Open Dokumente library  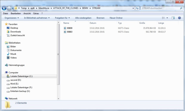(16, 50)
